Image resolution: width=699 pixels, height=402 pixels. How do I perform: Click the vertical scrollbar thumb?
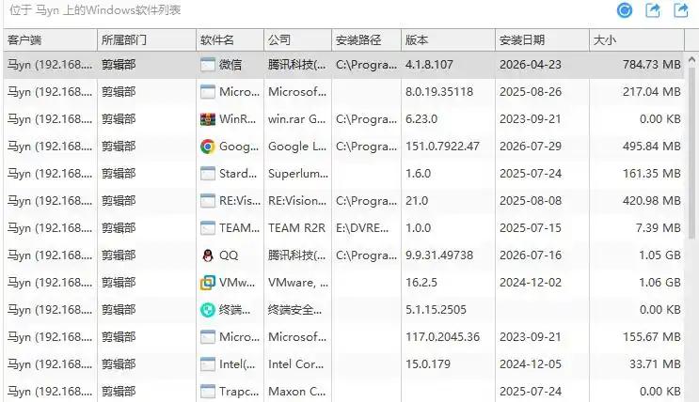pyautogui.click(x=691, y=154)
